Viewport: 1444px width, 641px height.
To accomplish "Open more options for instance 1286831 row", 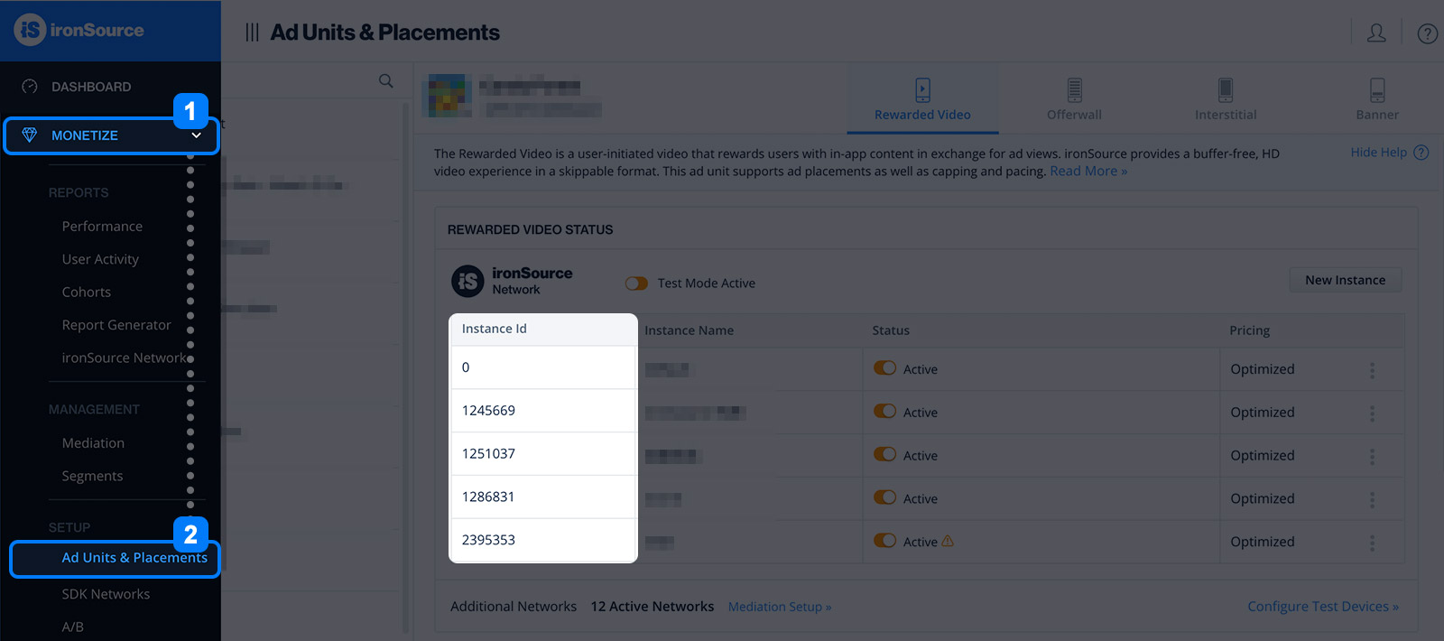I will click(x=1372, y=500).
